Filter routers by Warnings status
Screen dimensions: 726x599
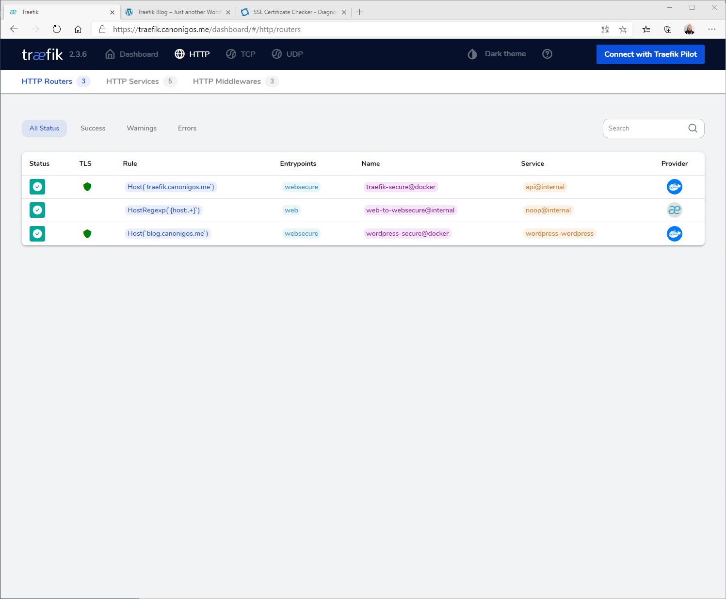(x=142, y=128)
